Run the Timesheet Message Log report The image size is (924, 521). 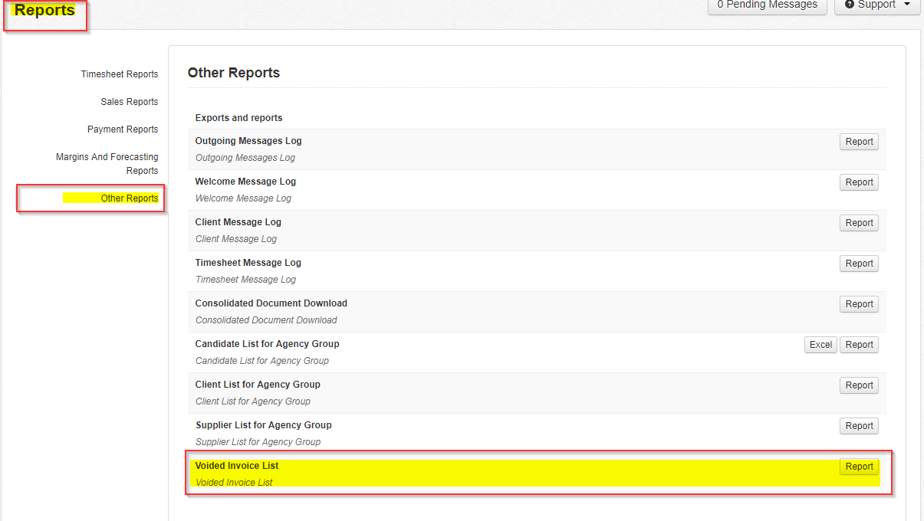[859, 264]
